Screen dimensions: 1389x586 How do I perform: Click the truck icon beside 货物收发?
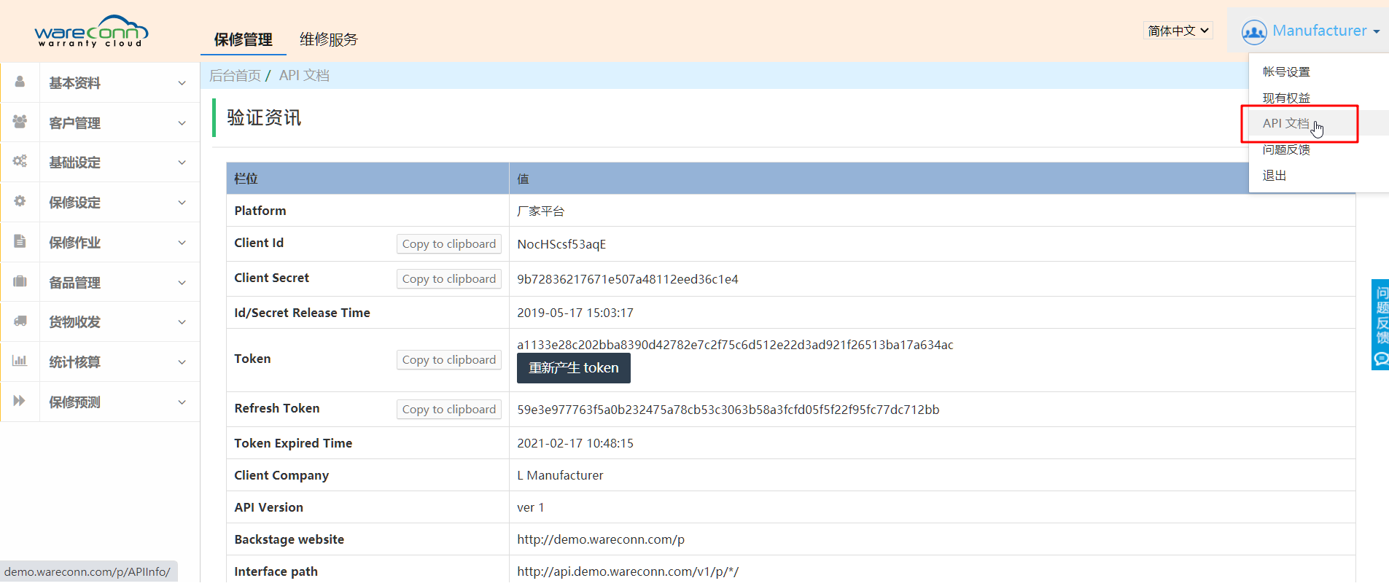[x=20, y=321]
